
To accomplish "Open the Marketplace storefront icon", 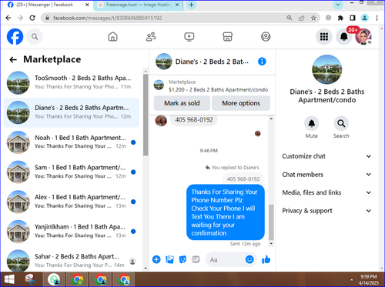I will [227, 37].
